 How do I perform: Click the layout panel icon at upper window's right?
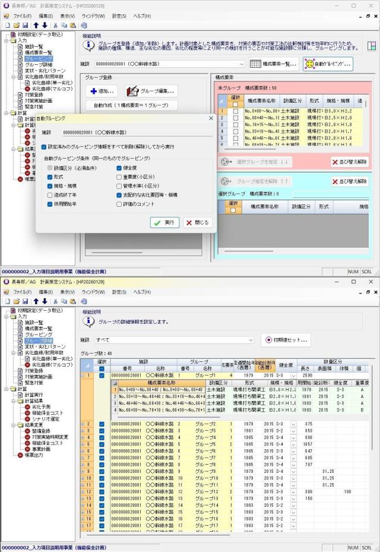(x=371, y=46)
